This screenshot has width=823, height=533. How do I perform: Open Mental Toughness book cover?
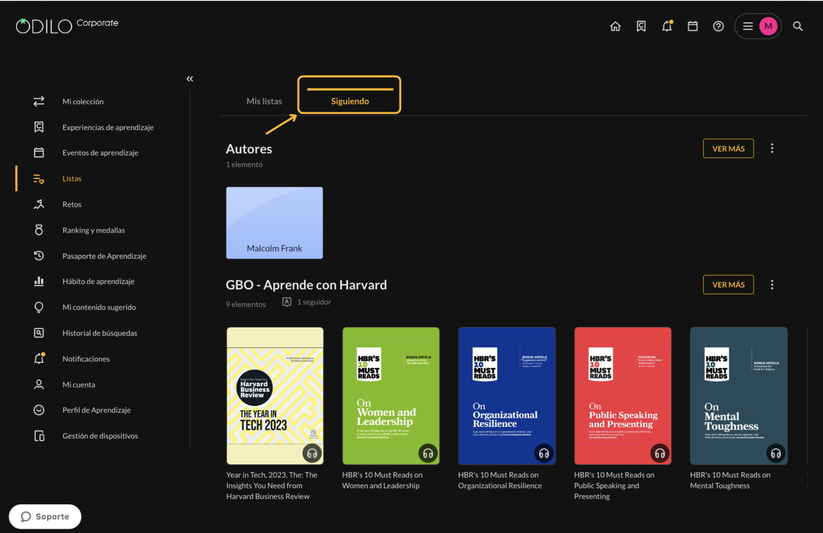pos(739,396)
